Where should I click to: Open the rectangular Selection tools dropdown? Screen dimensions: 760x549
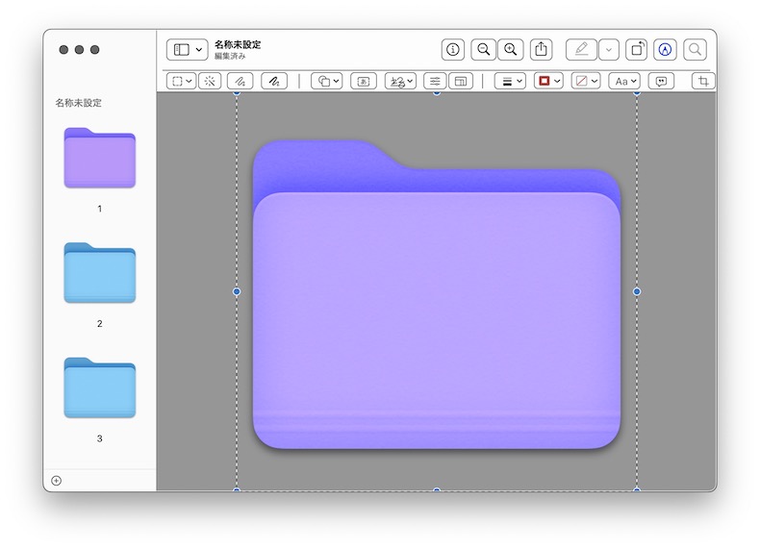[181, 82]
